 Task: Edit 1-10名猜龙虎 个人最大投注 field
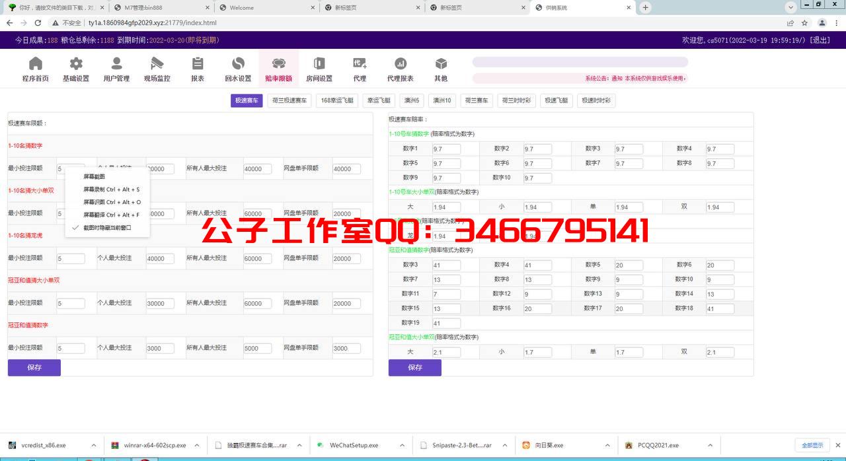point(160,258)
